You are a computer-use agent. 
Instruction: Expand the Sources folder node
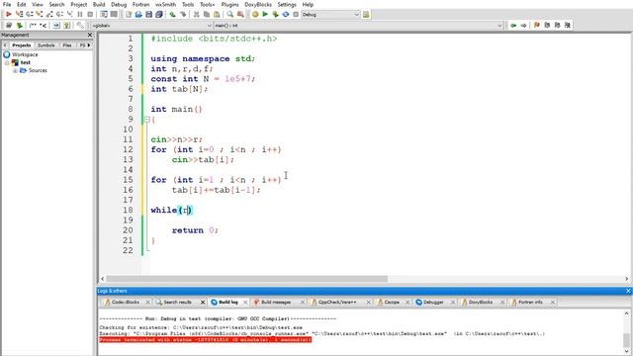(15, 70)
